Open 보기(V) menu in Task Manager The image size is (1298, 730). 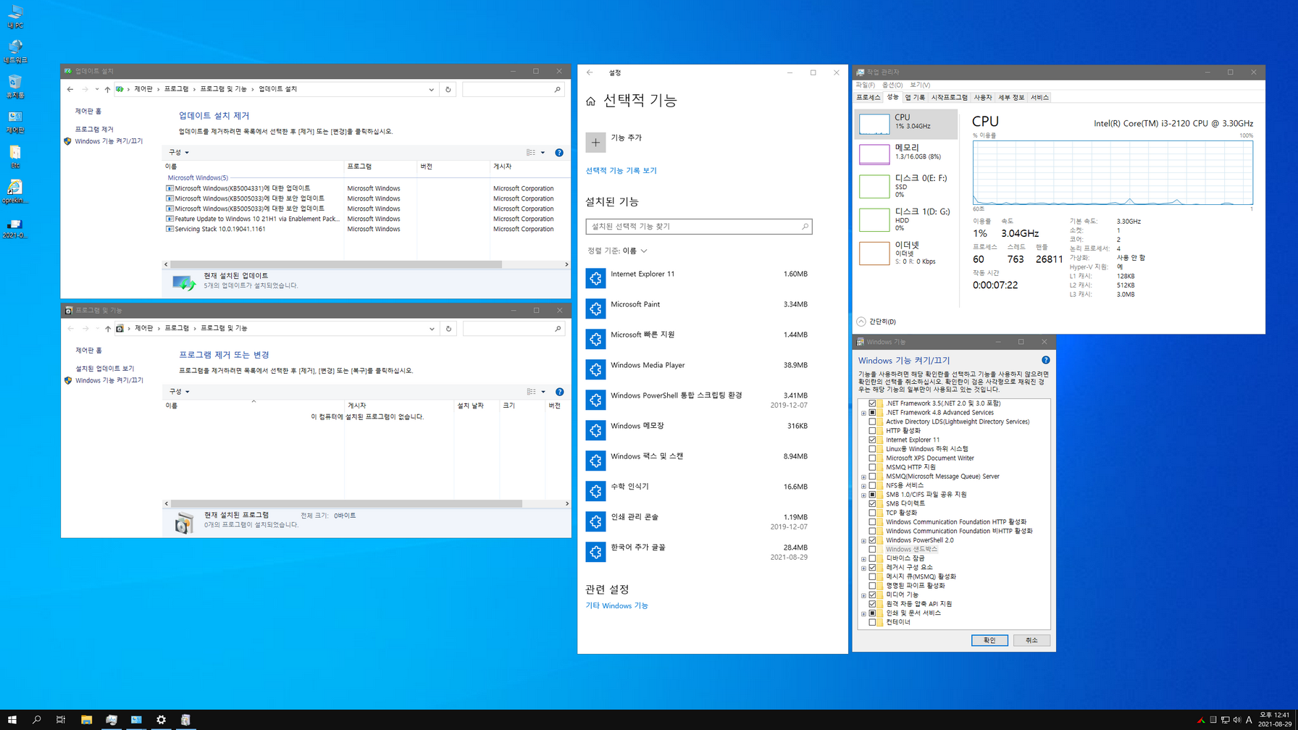(920, 85)
